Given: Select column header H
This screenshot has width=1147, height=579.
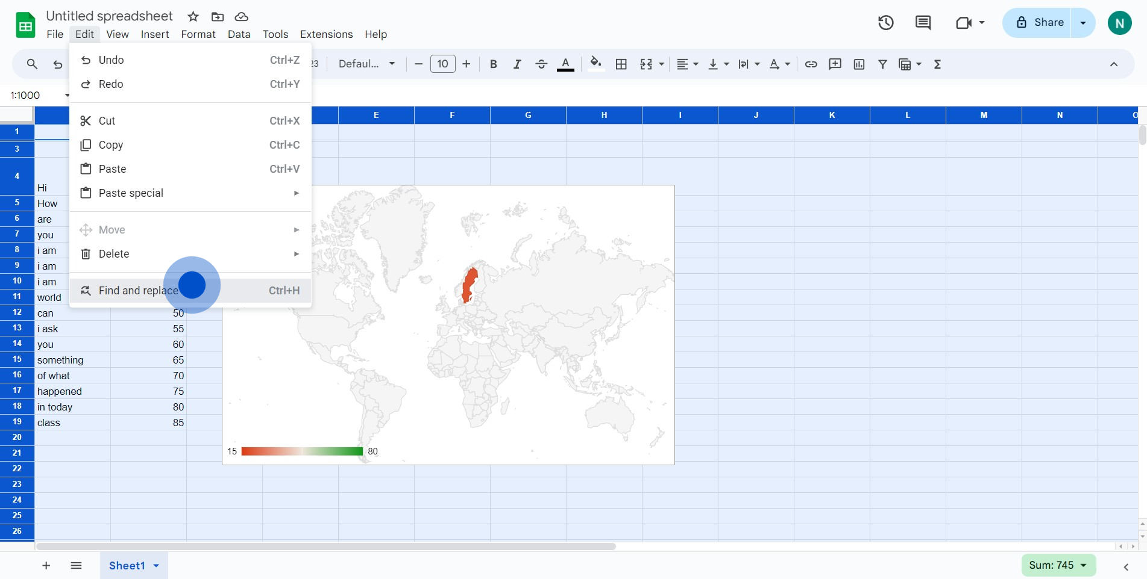Looking at the screenshot, I should click(604, 115).
